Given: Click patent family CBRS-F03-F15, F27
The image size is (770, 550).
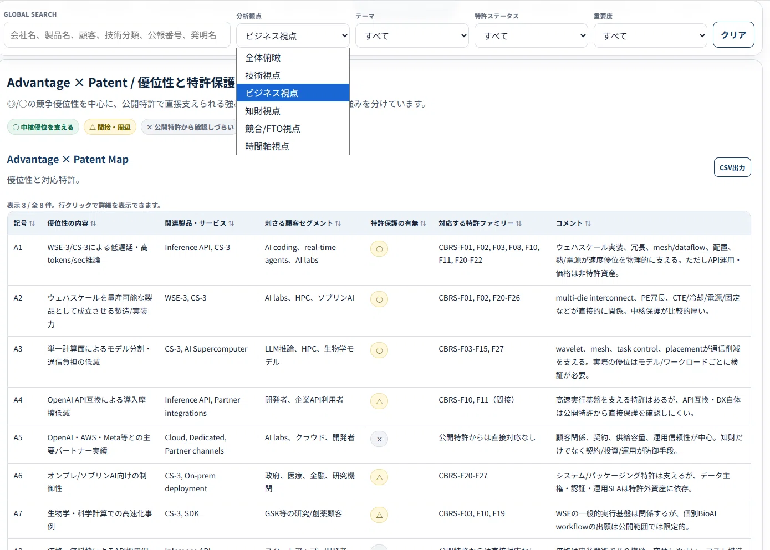Looking at the screenshot, I should [471, 349].
